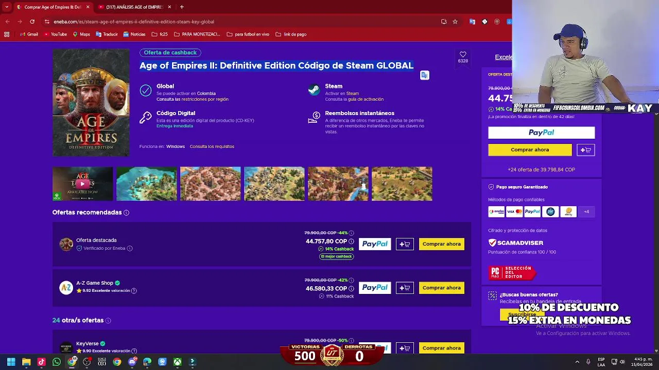Open para futbol en vivo bookmark folder
This screenshot has height=370, width=659.
(248, 34)
